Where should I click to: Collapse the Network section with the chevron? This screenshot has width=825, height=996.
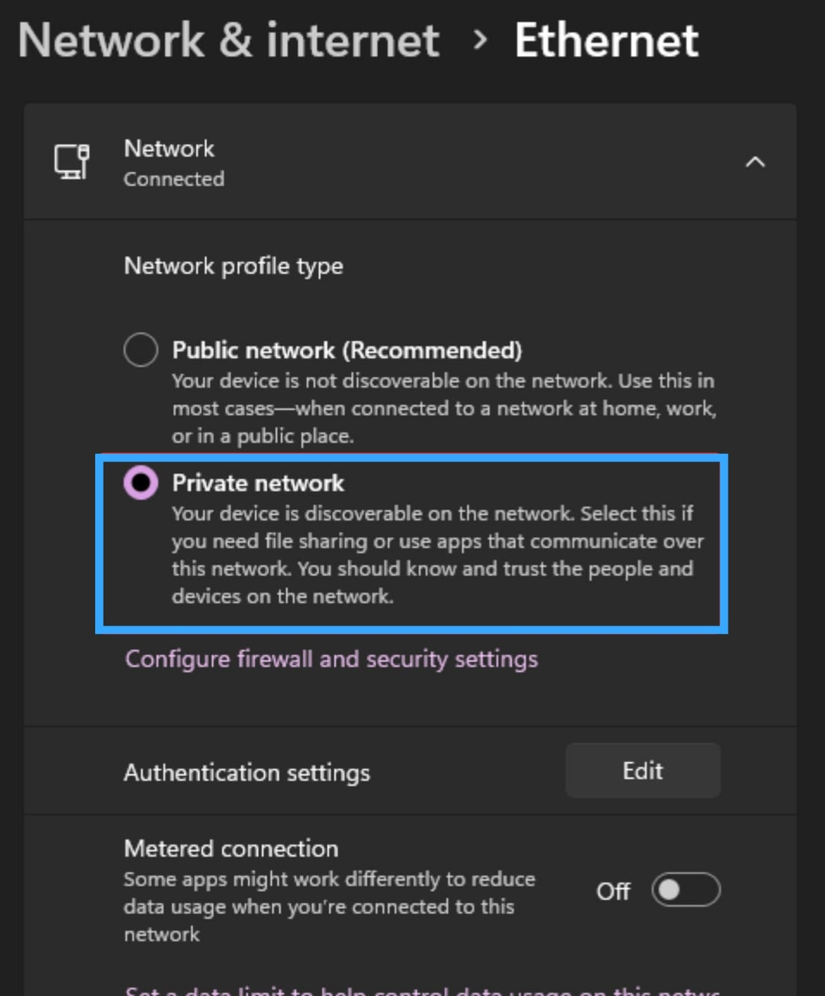(755, 162)
